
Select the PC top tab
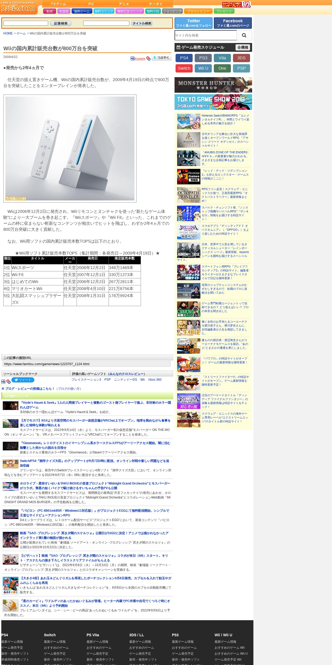[91, 4]
